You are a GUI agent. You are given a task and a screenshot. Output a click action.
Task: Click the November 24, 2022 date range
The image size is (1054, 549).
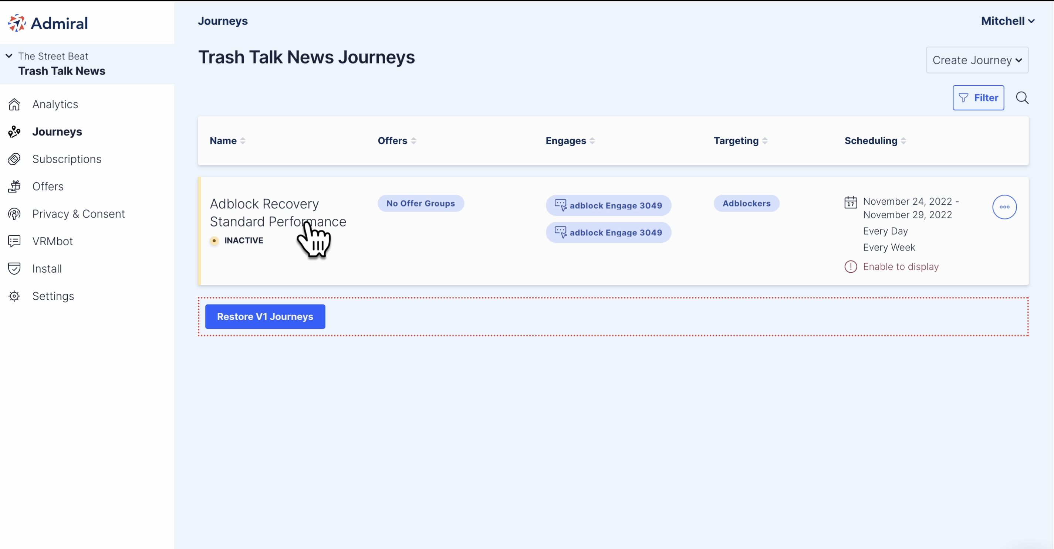click(911, 208)
